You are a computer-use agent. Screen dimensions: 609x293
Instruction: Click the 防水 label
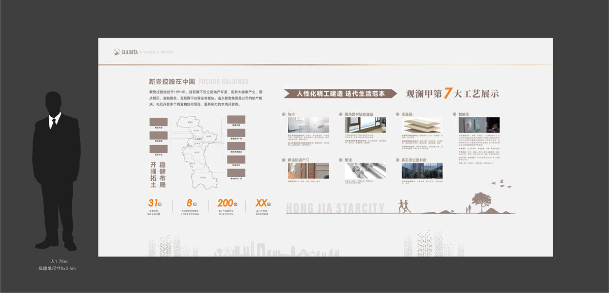pyautogui.click(x=292, y=114)
